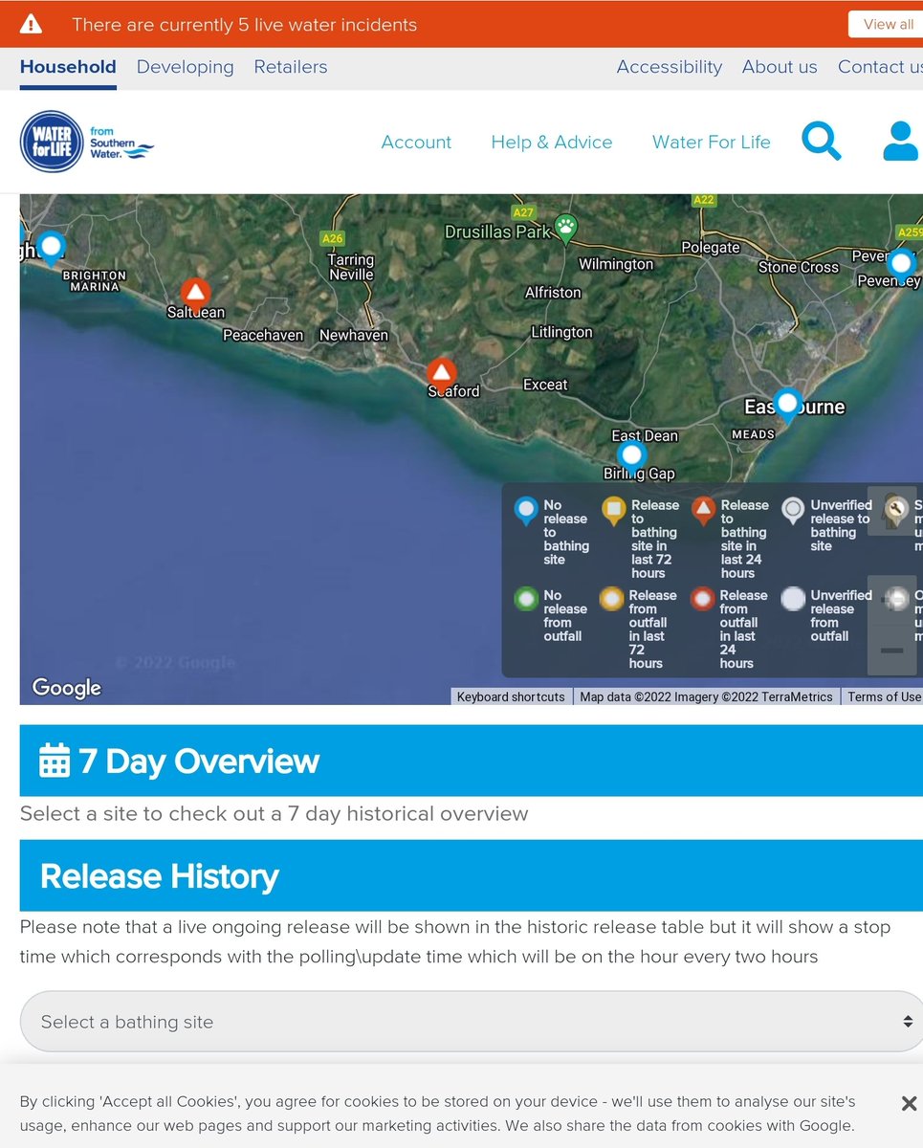This screenshot has width=923, height=1148.
Task: Click the Drusillas Park paw icon
Action: 566,228
